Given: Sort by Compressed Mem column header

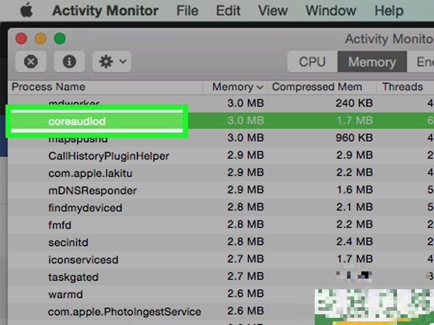Looking at the screenshot, I should [x=317, y=87].
